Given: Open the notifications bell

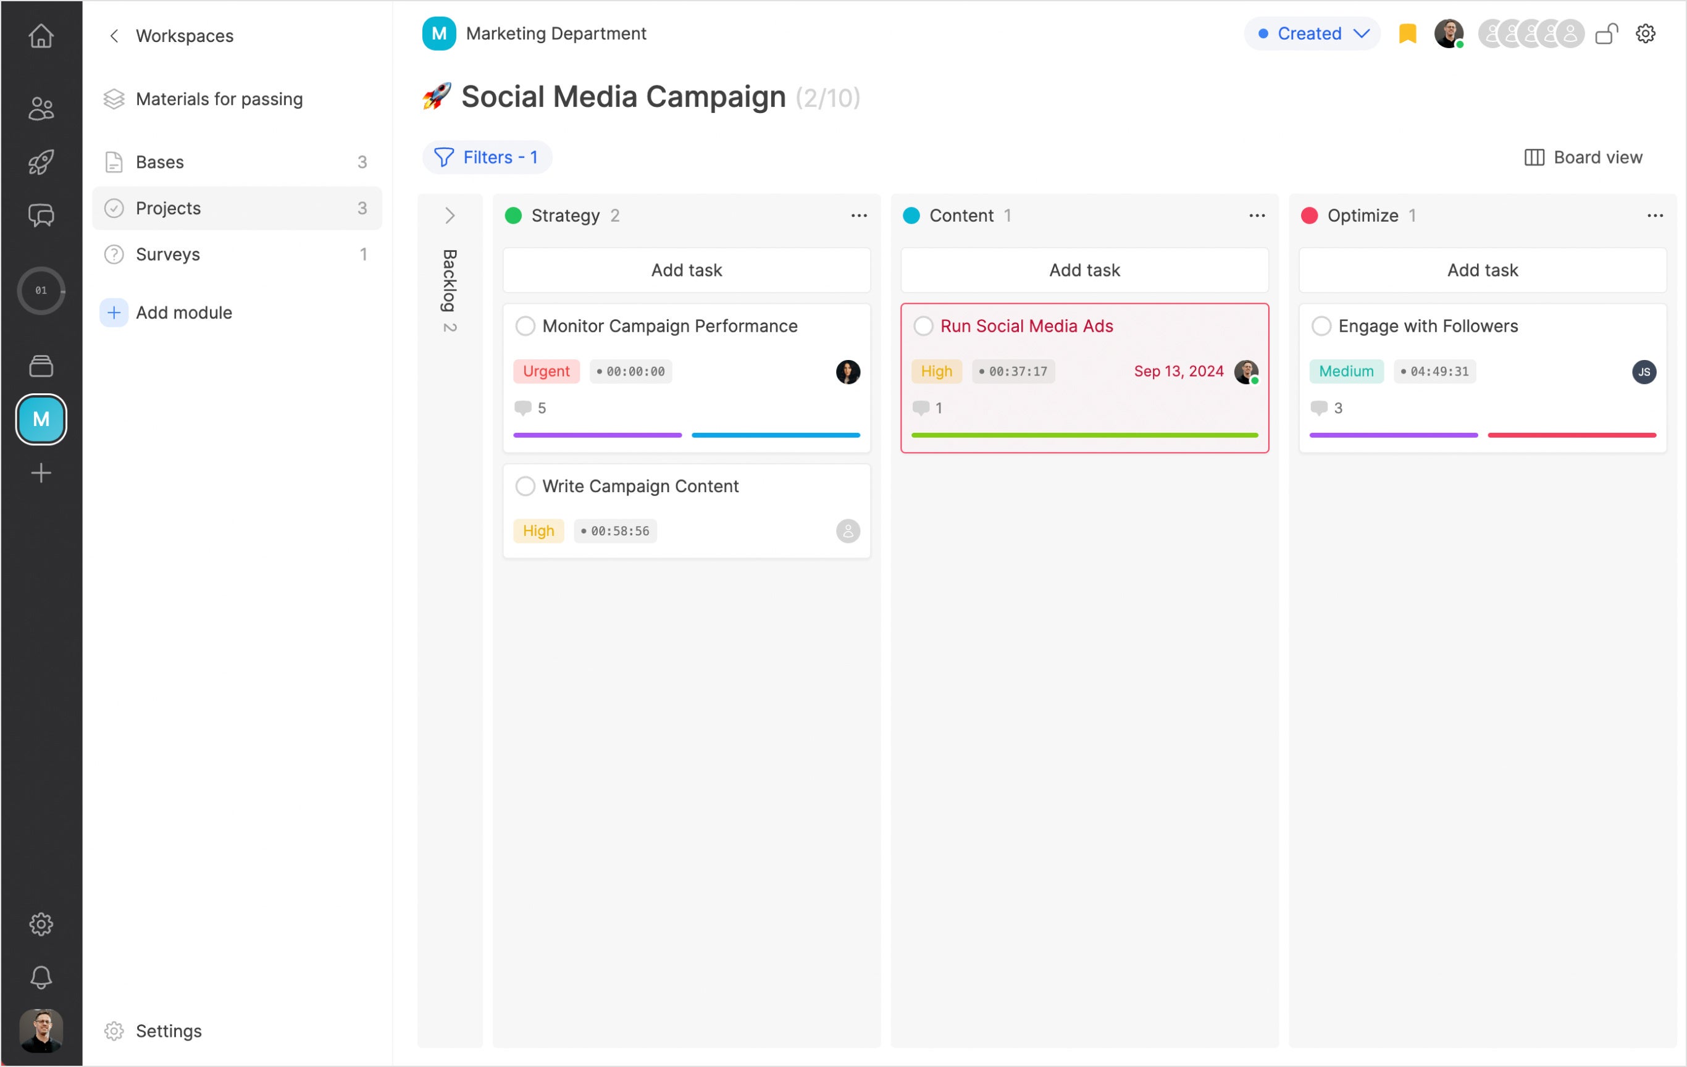Looking at the screenshot, I should (x=41, y=977).
